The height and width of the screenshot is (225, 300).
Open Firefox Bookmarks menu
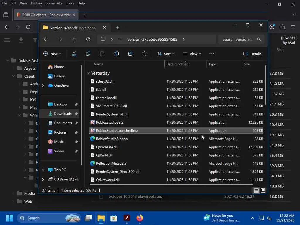54,3
